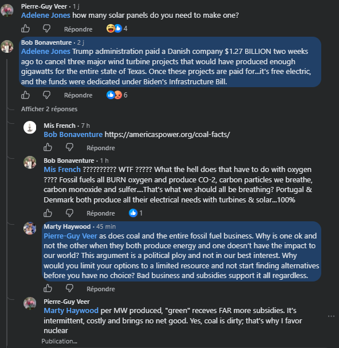339x348 pixels.
Task: Dislike Pierre-Guy Veer's solar panels comment
Action: click(46, 29)
